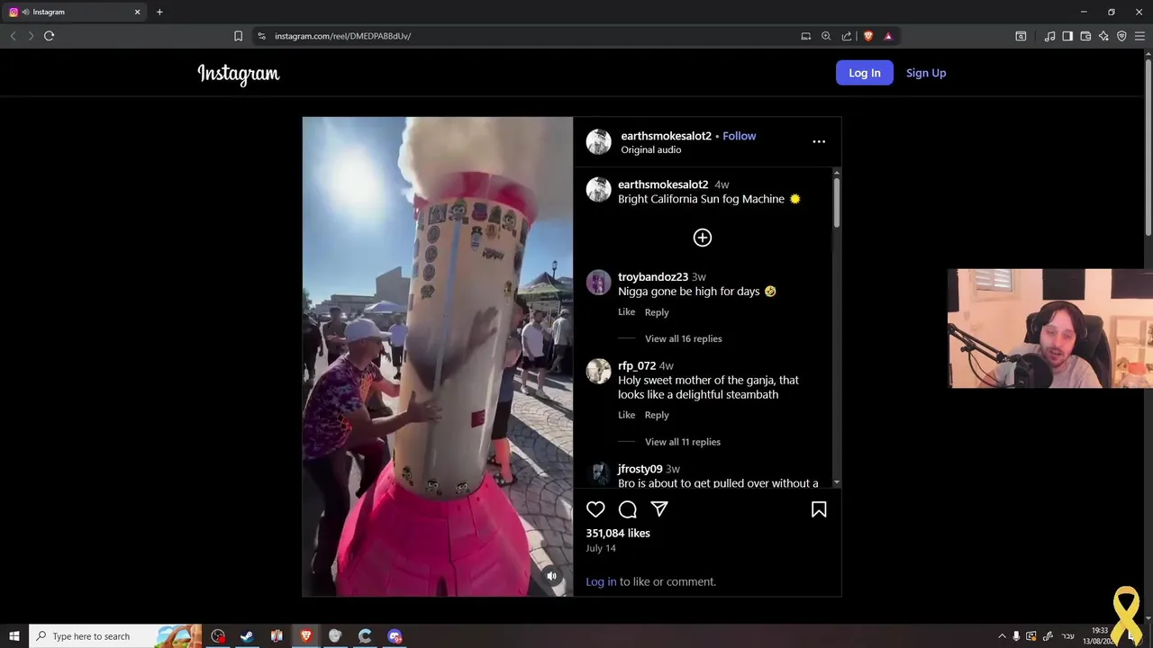The height and width of the screenshot is (648, 1153).
Task: Open tab search icon in toolbar
Action: pos(1021,36)
